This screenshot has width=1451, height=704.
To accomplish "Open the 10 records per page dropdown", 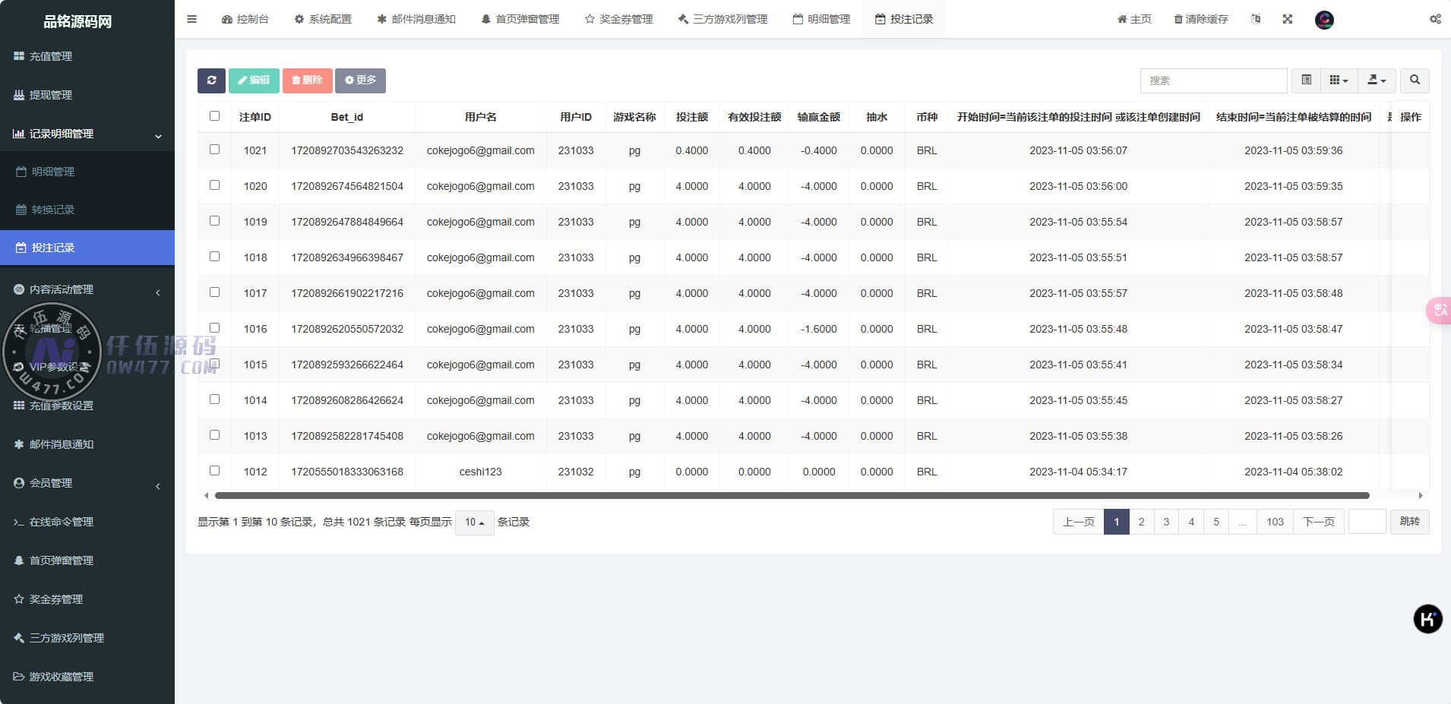I will pos(474,522).
